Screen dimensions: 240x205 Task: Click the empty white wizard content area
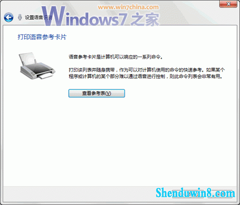coord(120,141)
